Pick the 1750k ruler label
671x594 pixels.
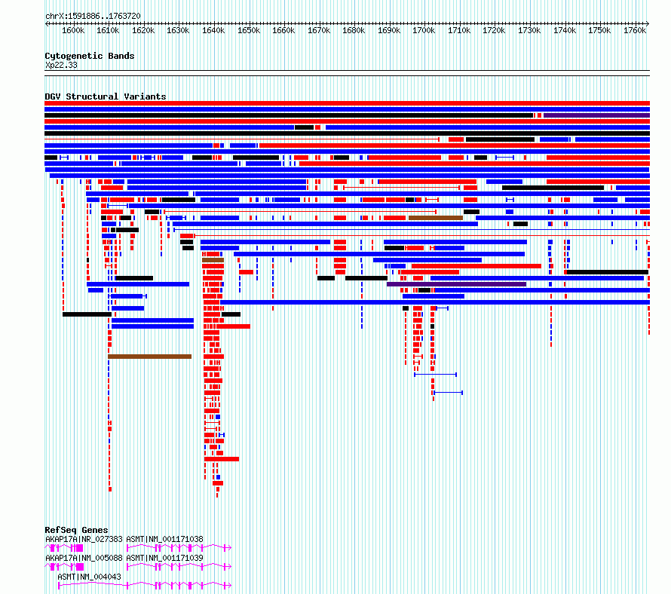click(599, 30)
